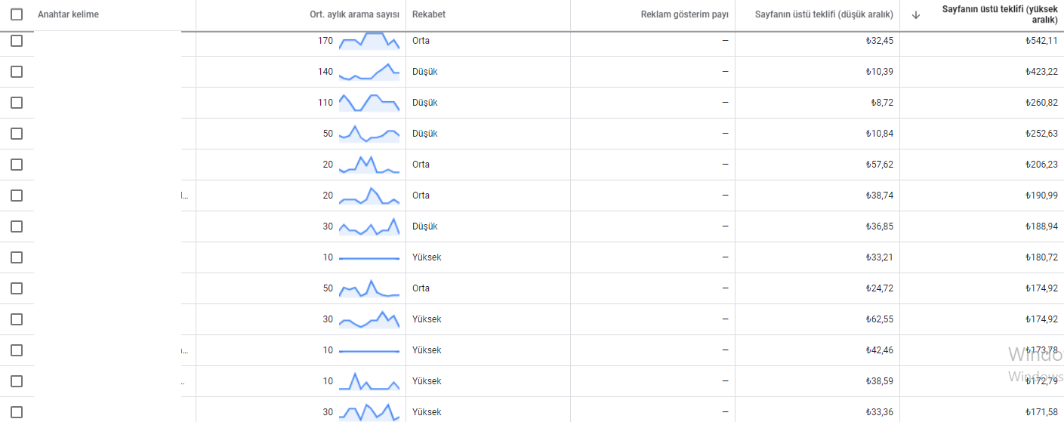Click the Sayfanın üstü teklifi (düşük aralık) header

pyautogui.click(x=824, y=14)
